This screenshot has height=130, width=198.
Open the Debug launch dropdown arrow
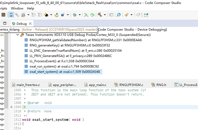pos(80,15)
